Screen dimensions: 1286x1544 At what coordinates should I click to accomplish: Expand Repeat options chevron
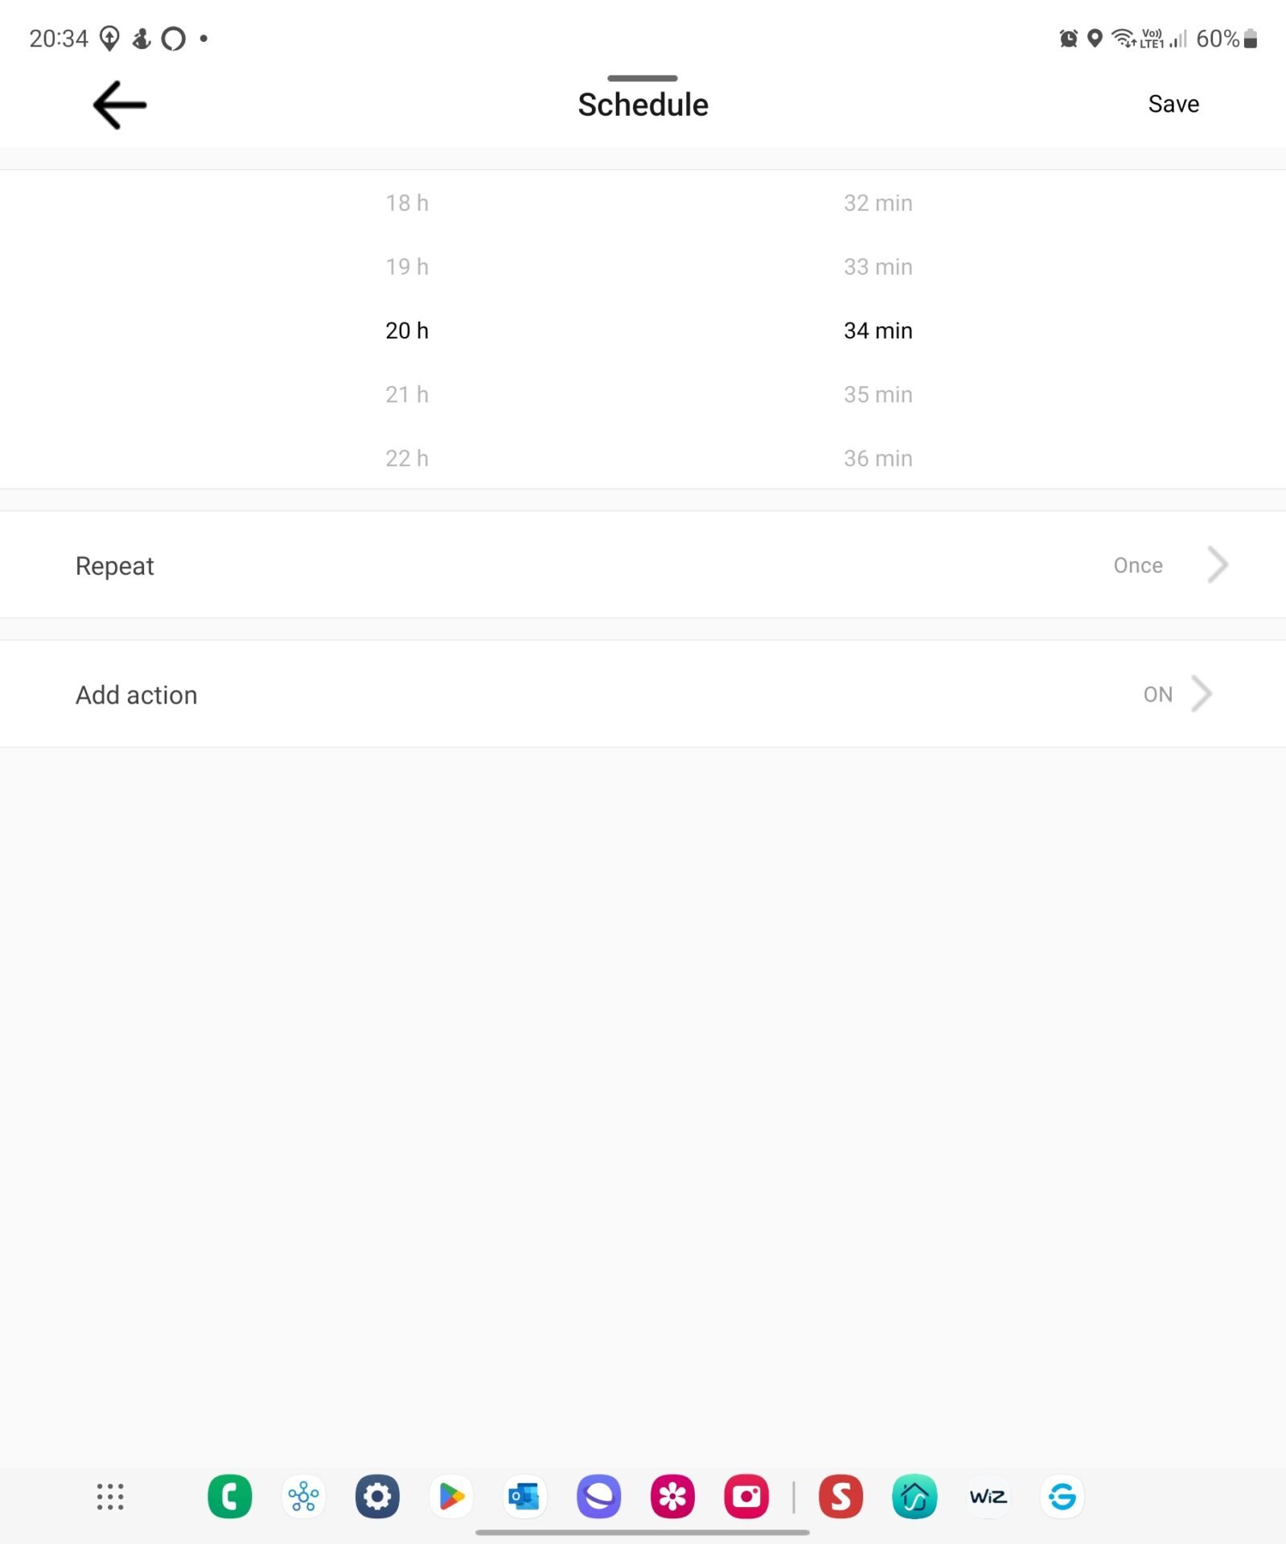pos(1218,565)
